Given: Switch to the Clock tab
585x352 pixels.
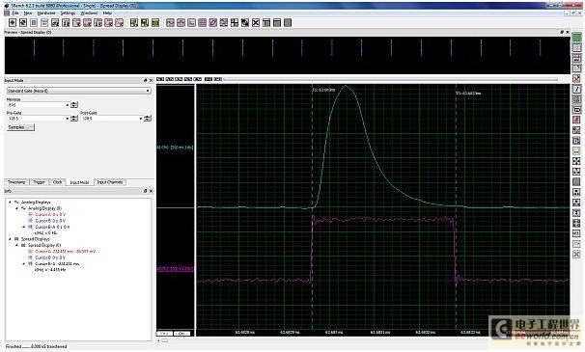Looking at the screenshot, I should point(58,182).
